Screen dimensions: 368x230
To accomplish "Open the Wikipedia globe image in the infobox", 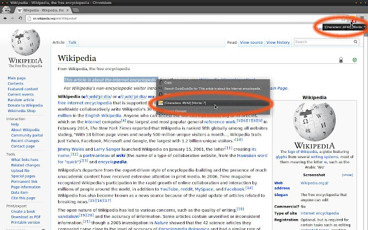I will 315,121.
